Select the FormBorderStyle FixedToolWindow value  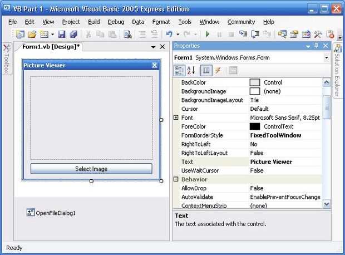tap(285, 135)
